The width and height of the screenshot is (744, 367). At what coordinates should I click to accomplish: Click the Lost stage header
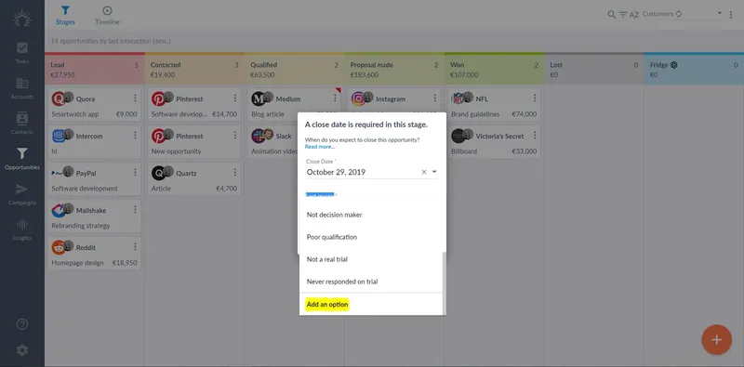[x=594, y=70]
